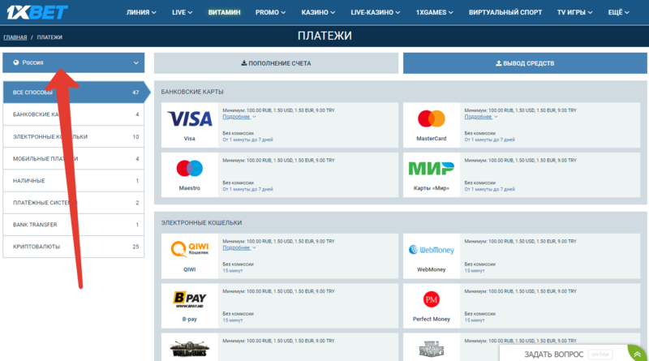Select the WebMoney logo

tap(432, 250)
